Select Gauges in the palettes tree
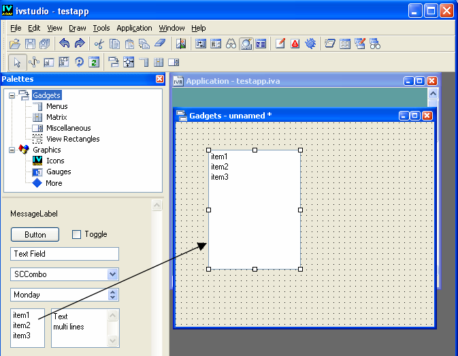This screenshot has width=458, height=356. click(58, 172)
